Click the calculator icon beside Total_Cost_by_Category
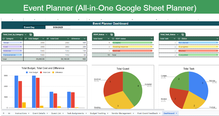 pos(31,35)
